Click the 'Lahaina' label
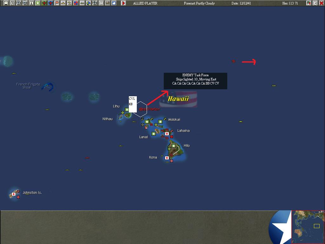The image size is (325, 244). [x=183, y=131]
